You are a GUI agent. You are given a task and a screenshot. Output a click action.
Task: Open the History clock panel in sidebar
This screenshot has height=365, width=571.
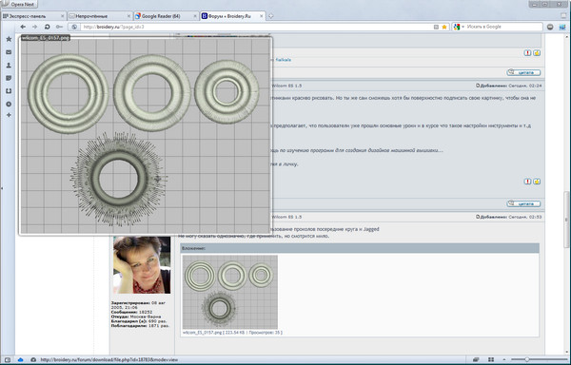coord(9,104)
